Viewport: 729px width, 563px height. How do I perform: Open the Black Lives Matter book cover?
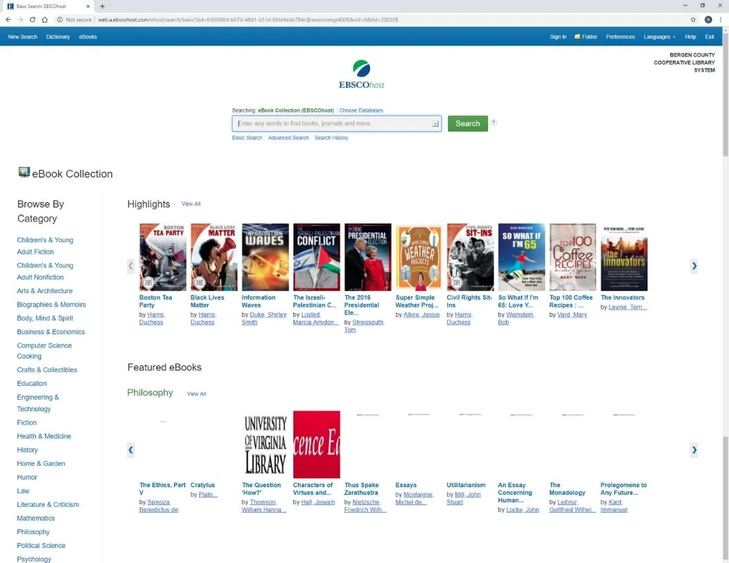click(214, 257)
